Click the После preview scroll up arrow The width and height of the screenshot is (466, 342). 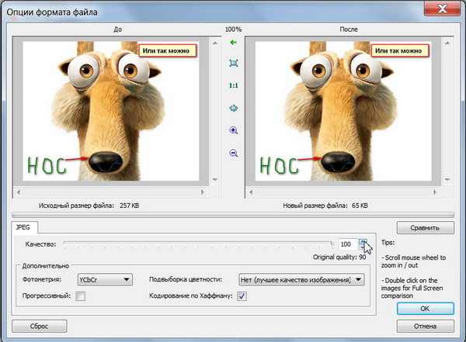click(447, 43)
